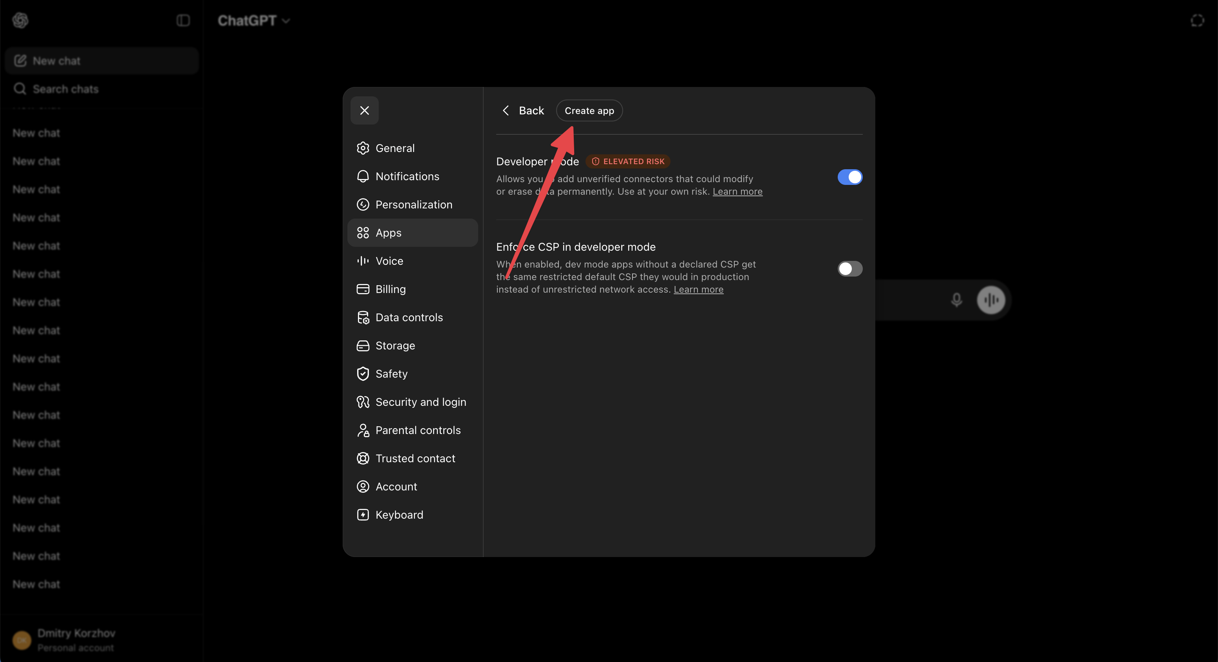Click the Voice waveform icon in settings

tap(363, 261)
